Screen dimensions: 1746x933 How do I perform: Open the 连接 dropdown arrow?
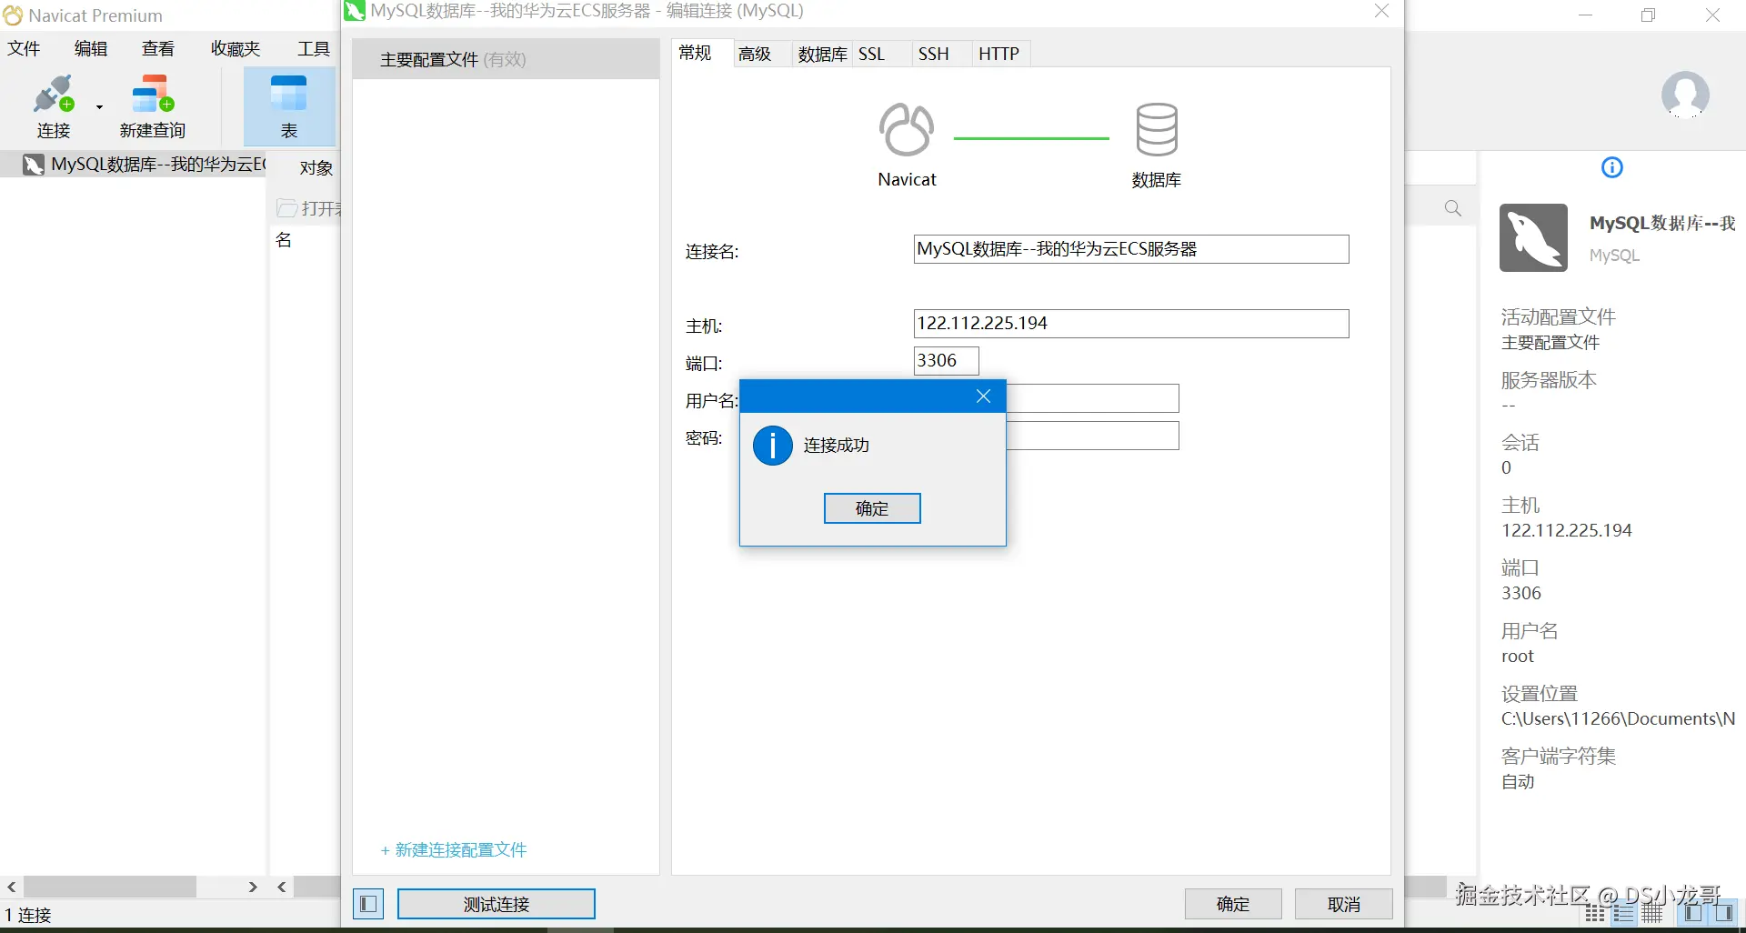point(99,106)
